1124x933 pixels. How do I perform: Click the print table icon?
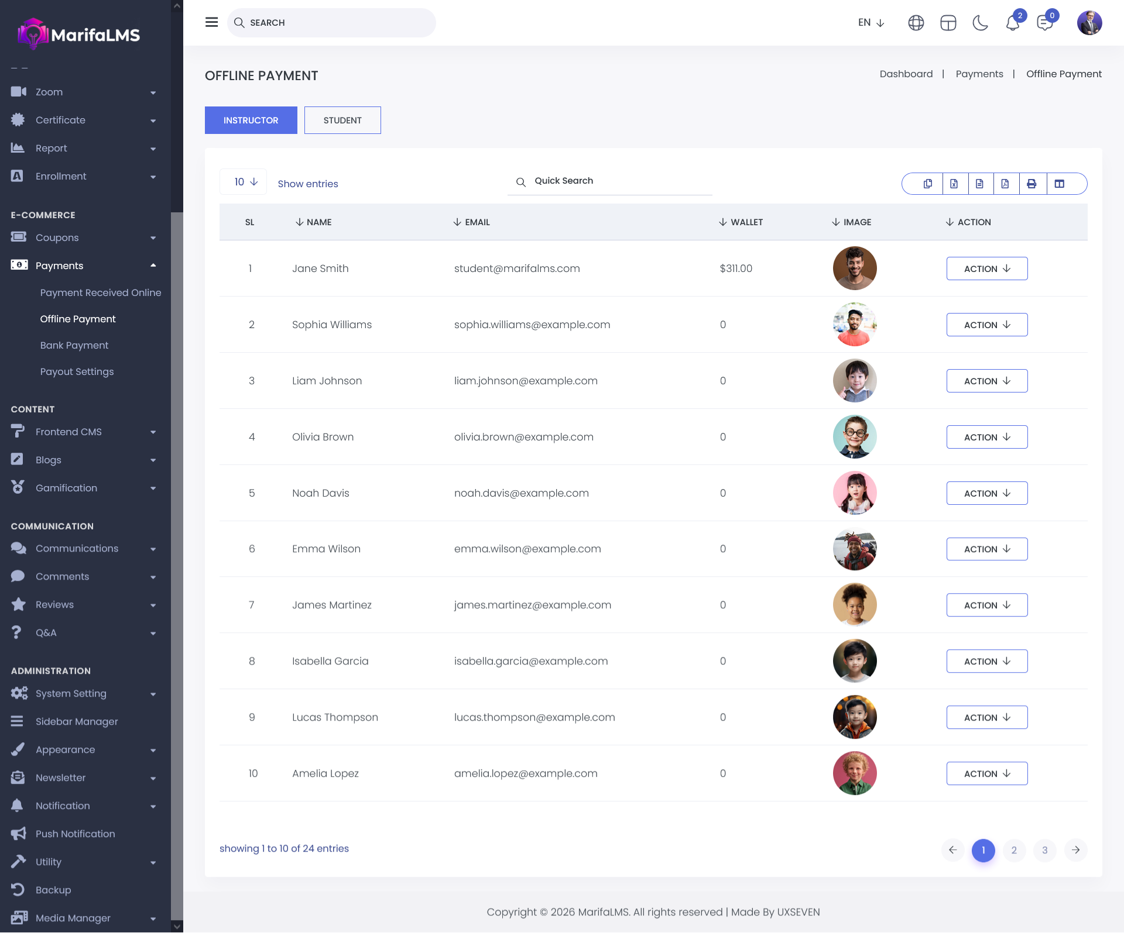pyautogui.click(x=1032, y=184)
